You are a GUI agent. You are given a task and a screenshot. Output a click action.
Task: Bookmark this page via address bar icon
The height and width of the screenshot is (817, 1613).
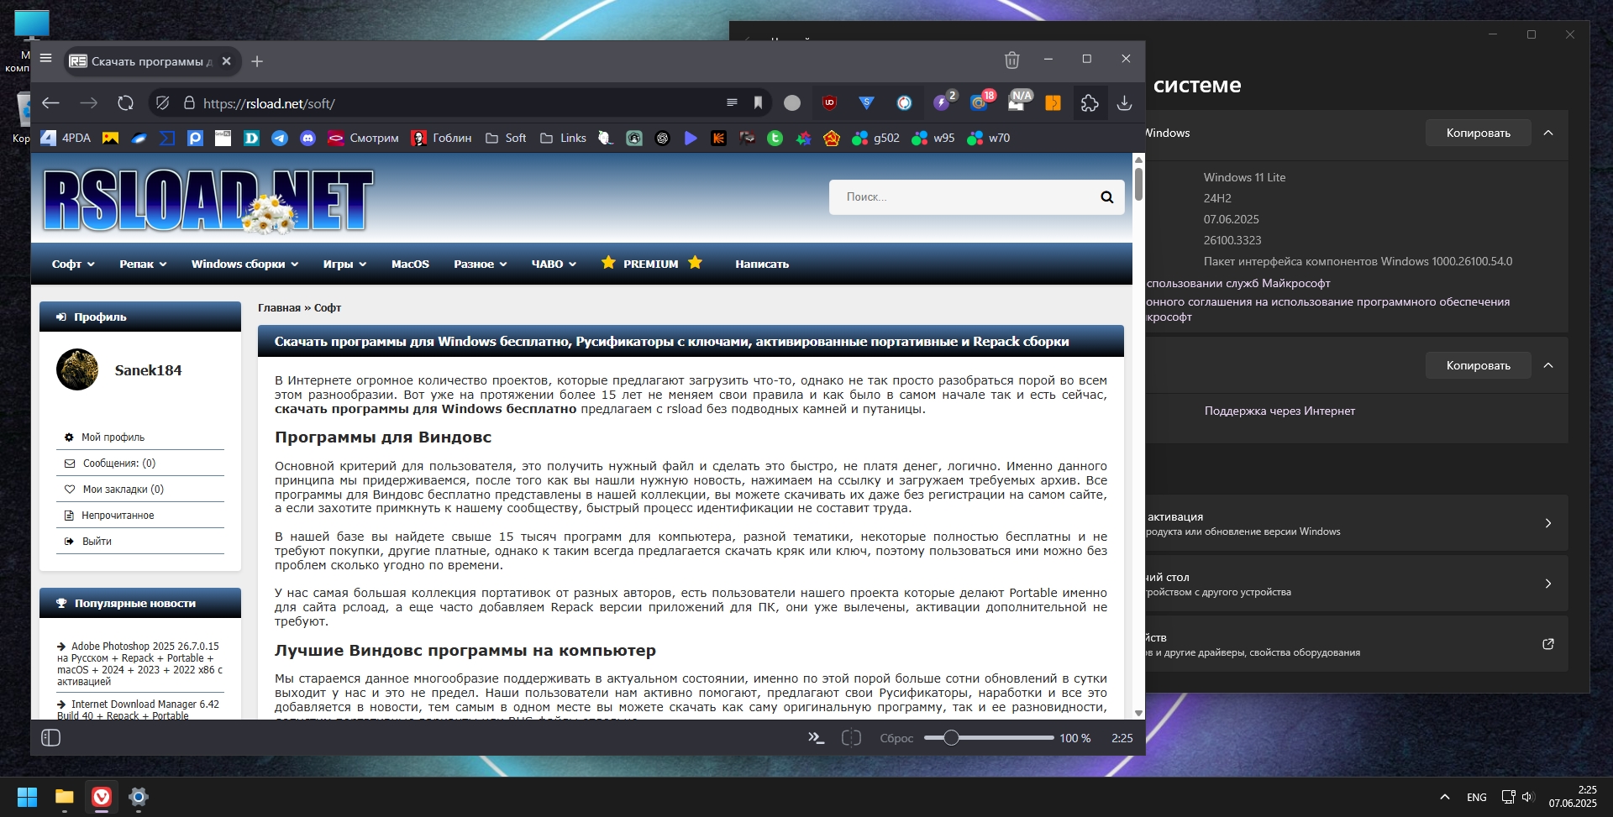pos(758,102)
